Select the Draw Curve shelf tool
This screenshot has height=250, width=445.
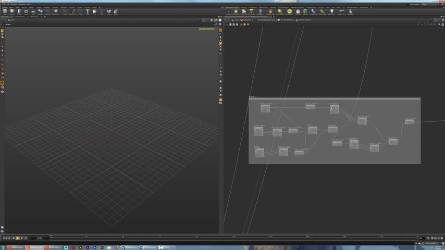tap(73, 11)
